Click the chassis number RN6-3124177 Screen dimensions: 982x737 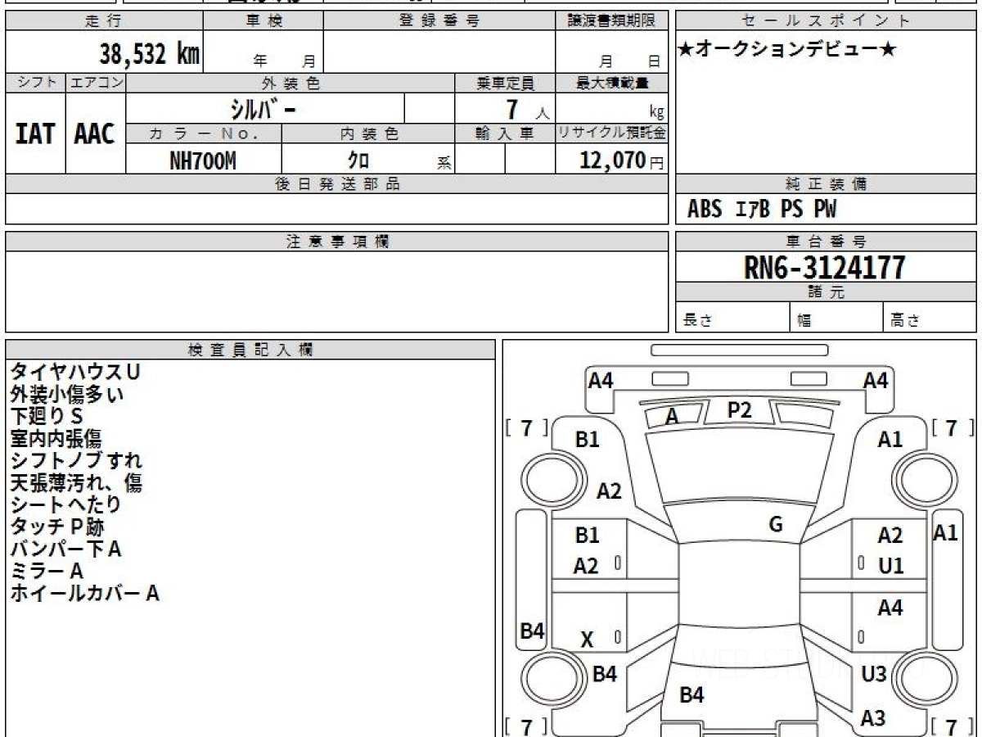pos(825,267)
